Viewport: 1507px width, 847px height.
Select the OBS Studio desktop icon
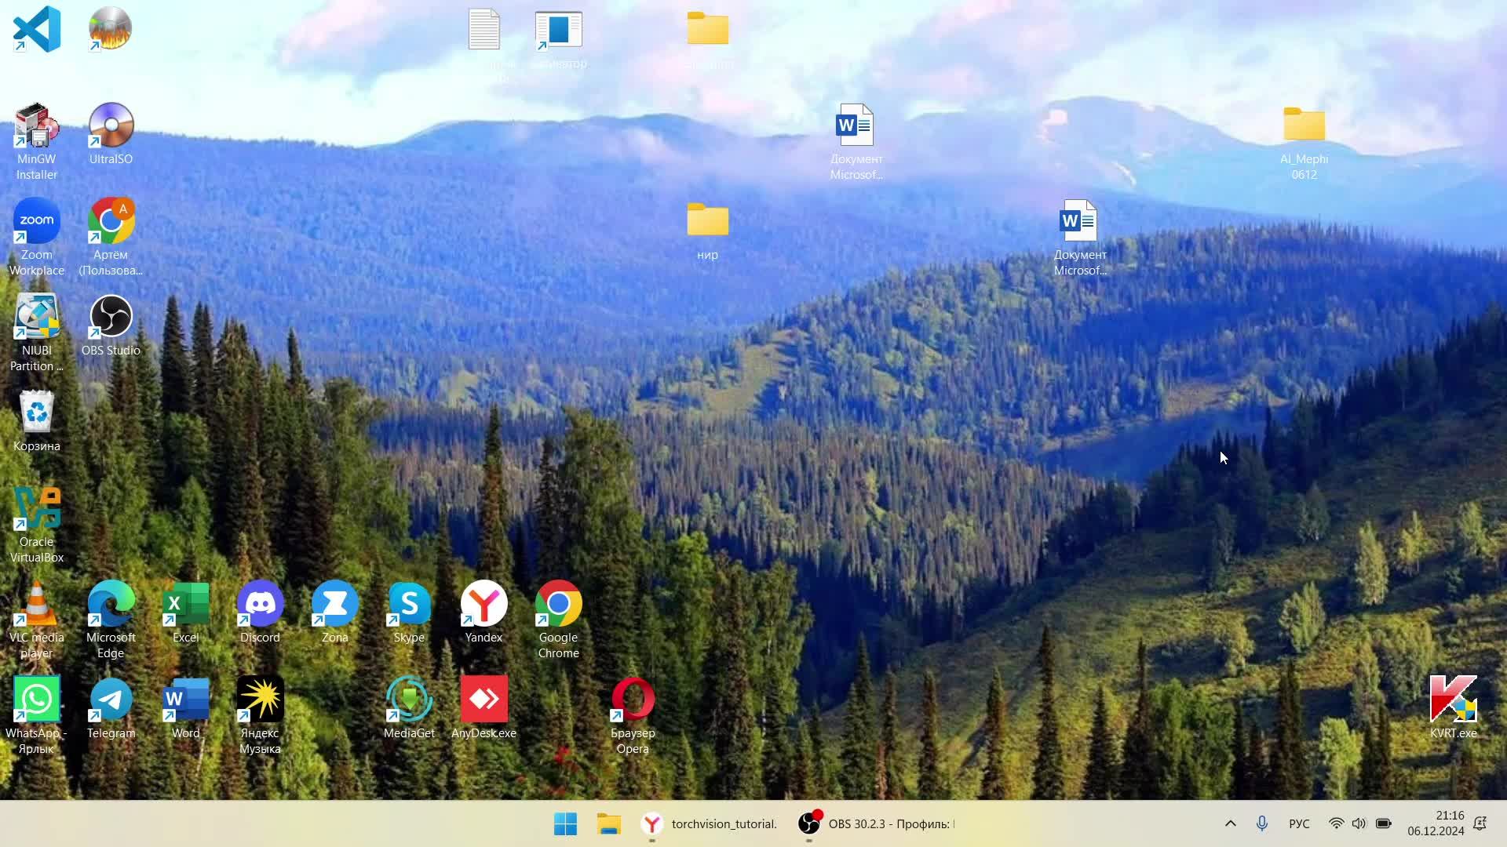pyautogui.click(x=111, y=318)
